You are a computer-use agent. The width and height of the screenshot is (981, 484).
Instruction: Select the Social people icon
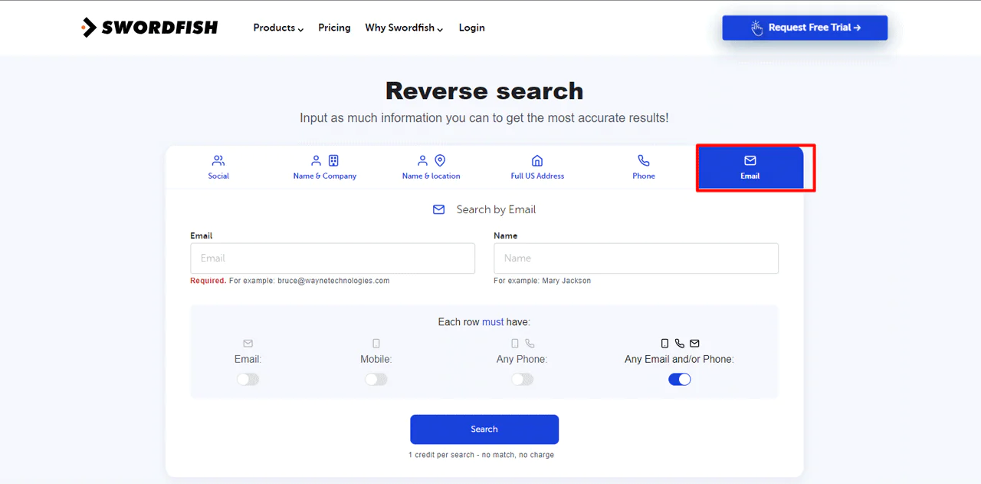click(x=218, y=161)
